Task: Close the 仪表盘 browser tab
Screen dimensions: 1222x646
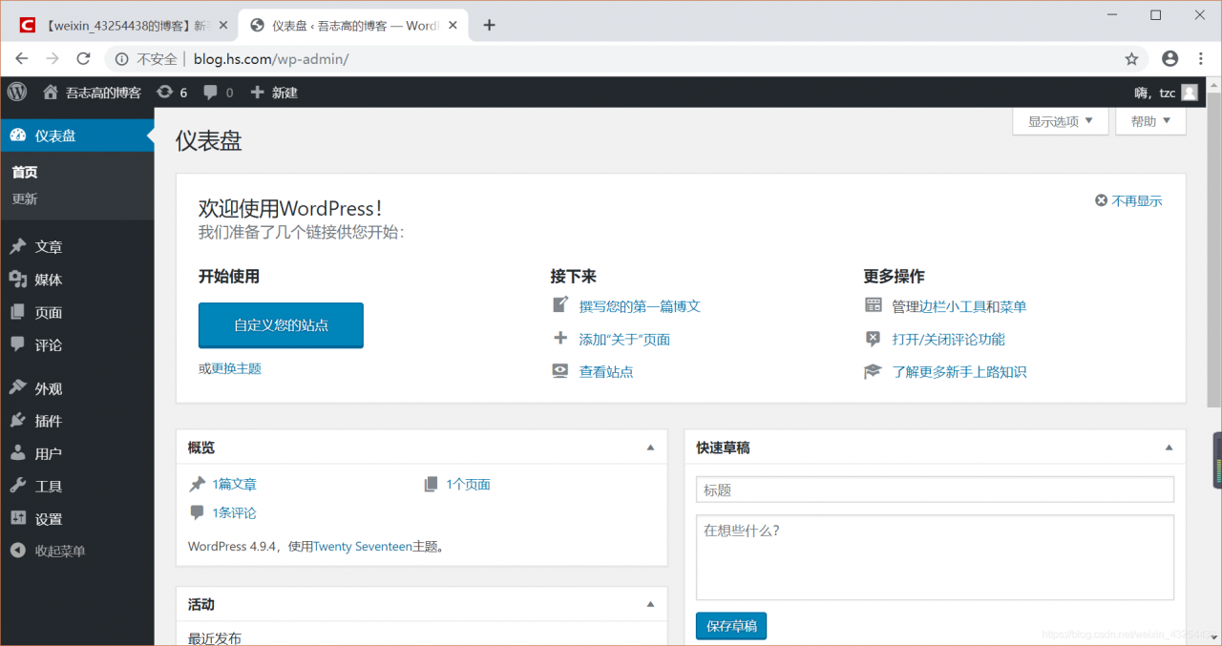Action: click(452, 26)
